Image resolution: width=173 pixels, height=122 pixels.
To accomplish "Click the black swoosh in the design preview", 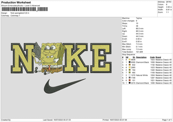I will [65, 86].
